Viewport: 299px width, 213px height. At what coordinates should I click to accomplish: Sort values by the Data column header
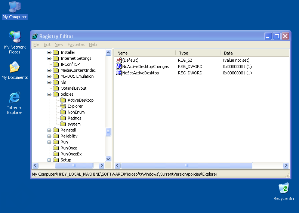255,53
